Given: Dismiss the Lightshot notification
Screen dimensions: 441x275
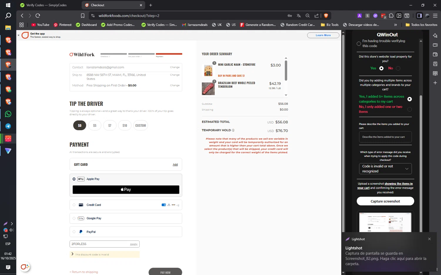Looking at the screenshot, I should pos(429,239).
